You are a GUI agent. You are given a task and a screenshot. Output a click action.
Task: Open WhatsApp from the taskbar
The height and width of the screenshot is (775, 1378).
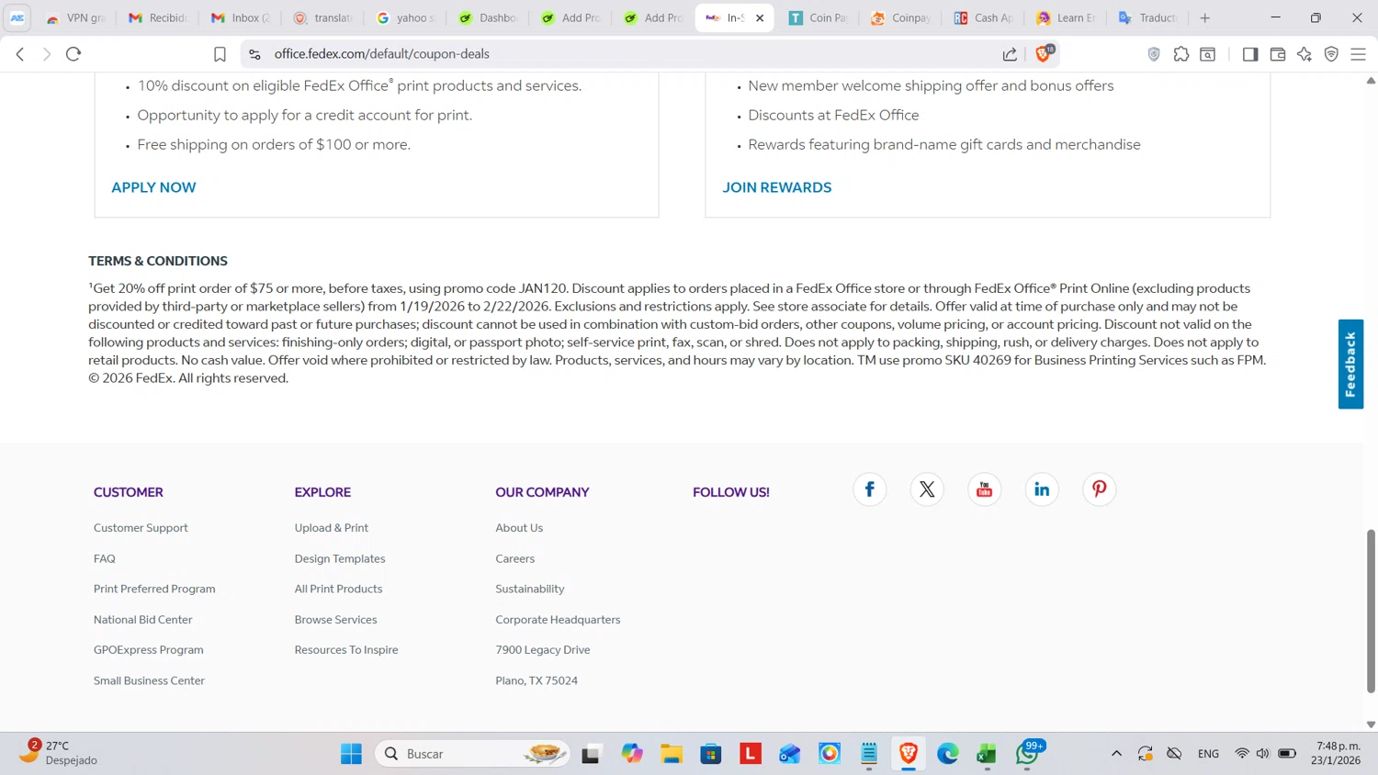click(1027, 754)
